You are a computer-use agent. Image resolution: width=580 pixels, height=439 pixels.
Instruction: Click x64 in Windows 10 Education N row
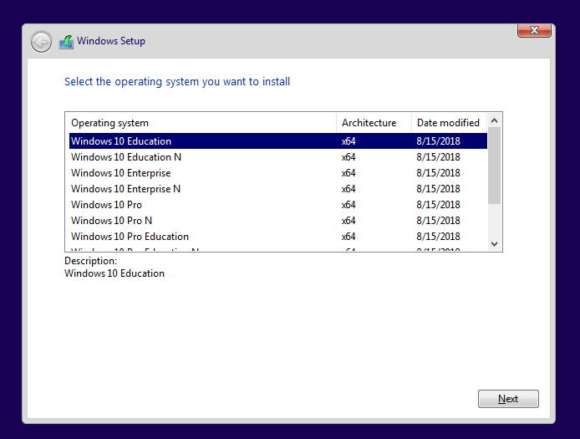click(x=349, y=157)
